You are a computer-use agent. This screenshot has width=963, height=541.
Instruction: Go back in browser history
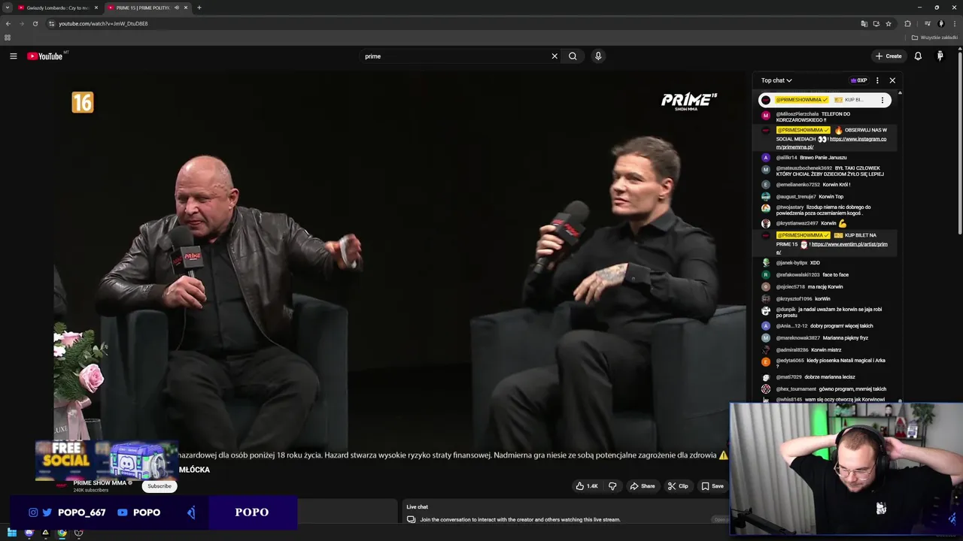[8, 23]
